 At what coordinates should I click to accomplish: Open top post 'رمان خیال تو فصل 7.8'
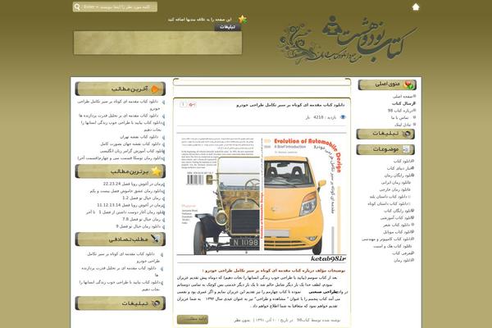[x=141, y=219]
